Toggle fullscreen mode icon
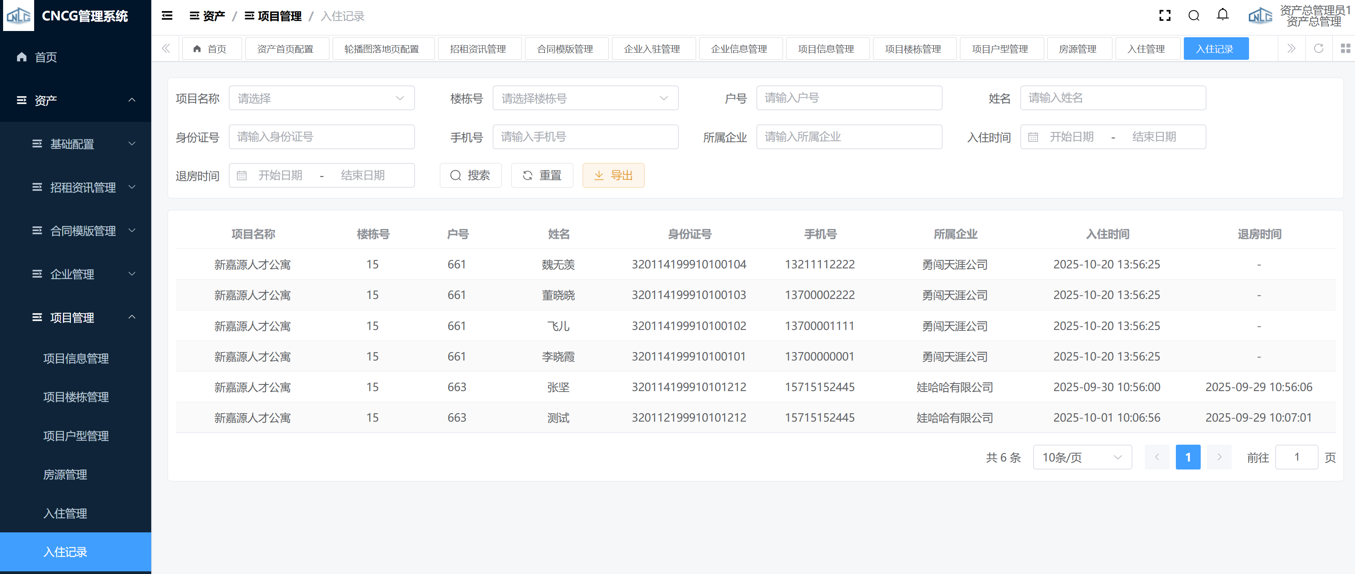 click(x=1165, y=16)
